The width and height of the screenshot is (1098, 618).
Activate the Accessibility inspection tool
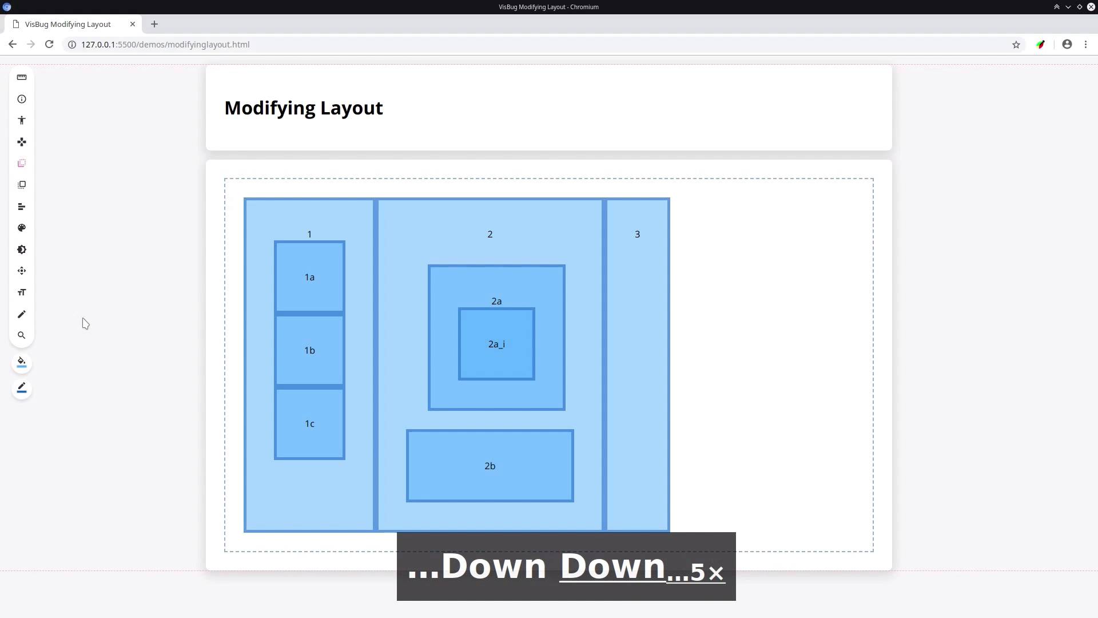coord(22,120)
